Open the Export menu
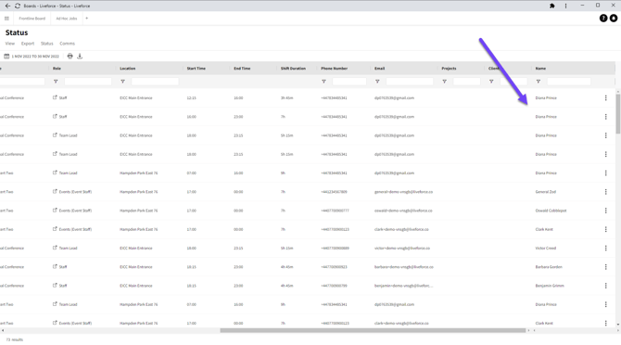The height and width of the screenshot is (345, 621). [28, 44]
